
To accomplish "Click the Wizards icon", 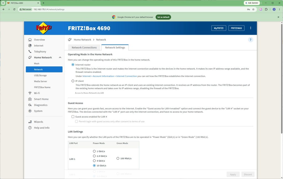I will [30, 122].
